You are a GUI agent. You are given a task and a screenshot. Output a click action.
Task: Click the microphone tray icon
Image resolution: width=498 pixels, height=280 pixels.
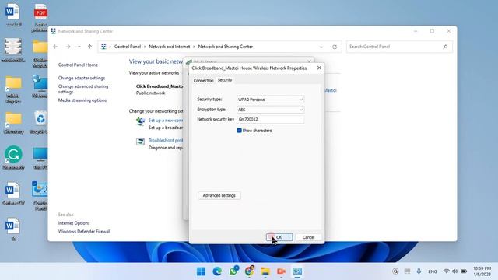click(x=419, y=271)
